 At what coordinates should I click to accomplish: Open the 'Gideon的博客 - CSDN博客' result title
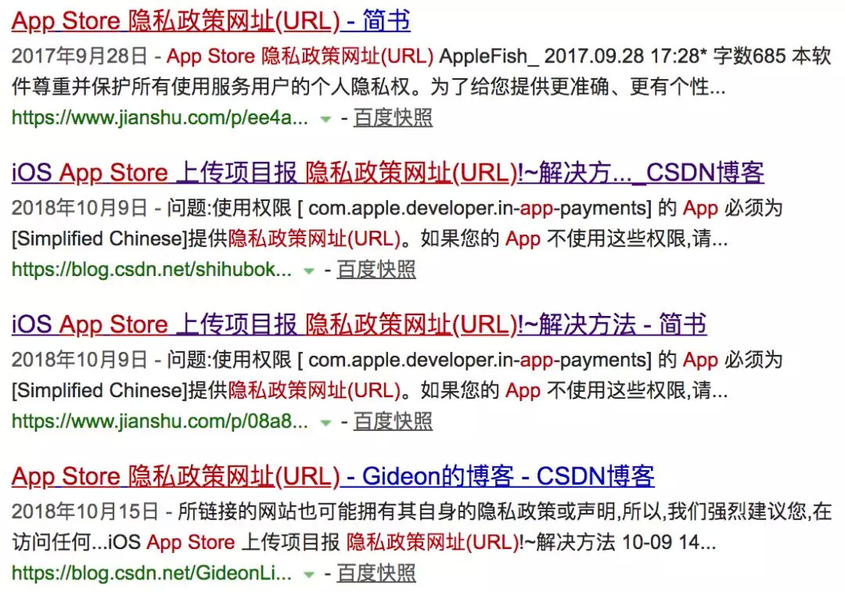(333, 477)
